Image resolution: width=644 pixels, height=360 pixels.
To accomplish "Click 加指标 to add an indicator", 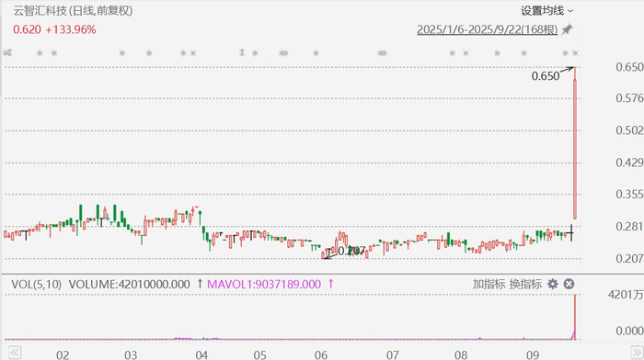I will pos(489,284).
